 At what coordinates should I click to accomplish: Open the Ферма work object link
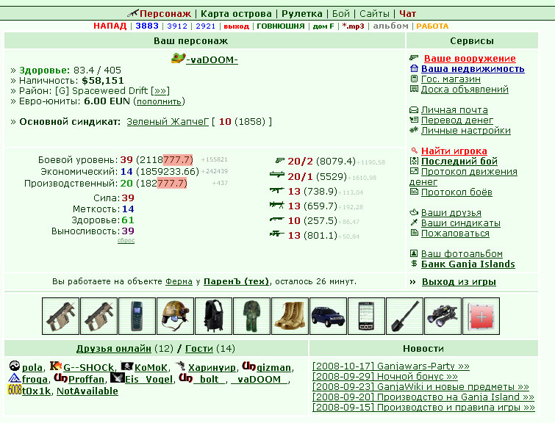pos(179,281)
